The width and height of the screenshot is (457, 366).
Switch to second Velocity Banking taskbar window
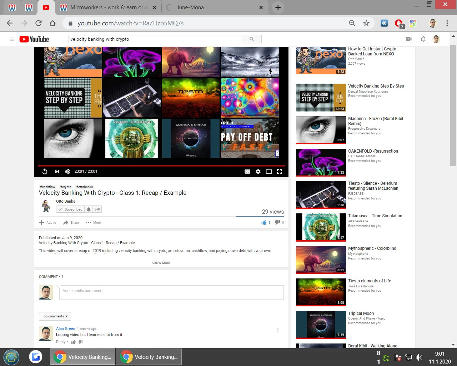(x=149, y=357)
